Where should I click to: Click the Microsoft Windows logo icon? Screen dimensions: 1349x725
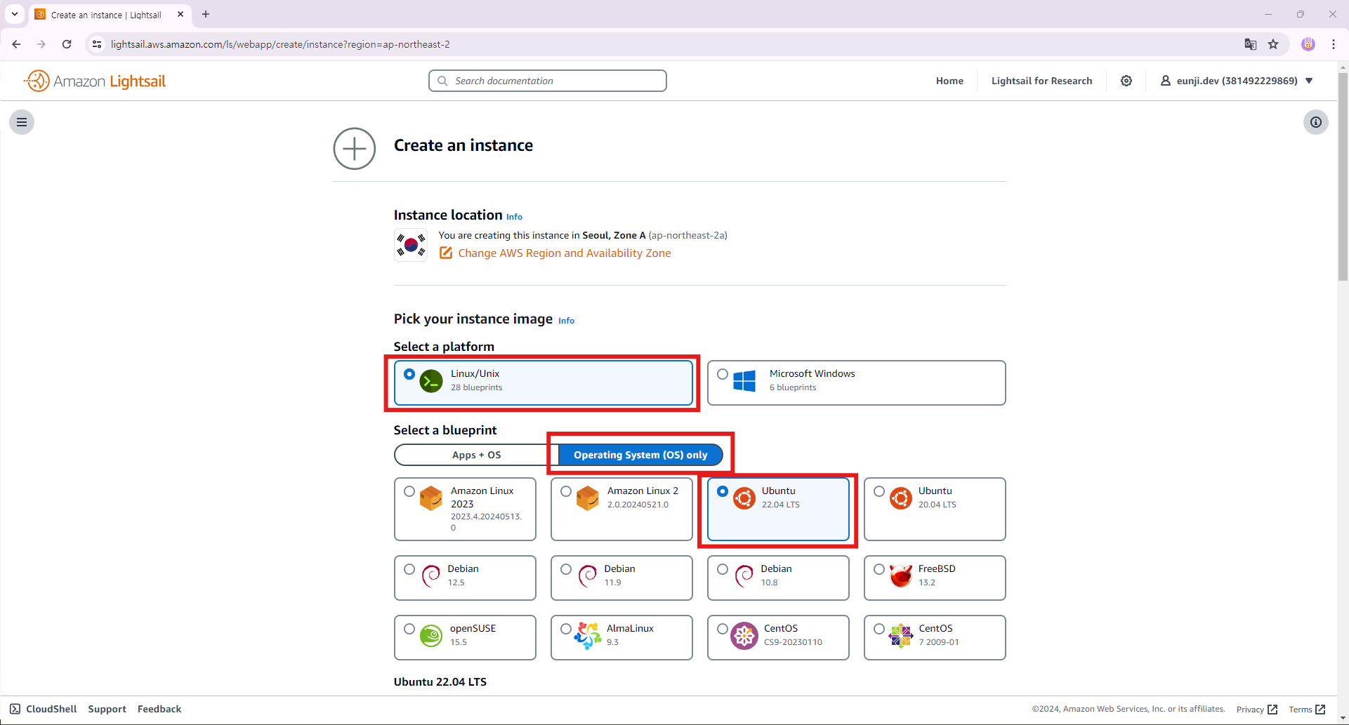tap(744, 381)
